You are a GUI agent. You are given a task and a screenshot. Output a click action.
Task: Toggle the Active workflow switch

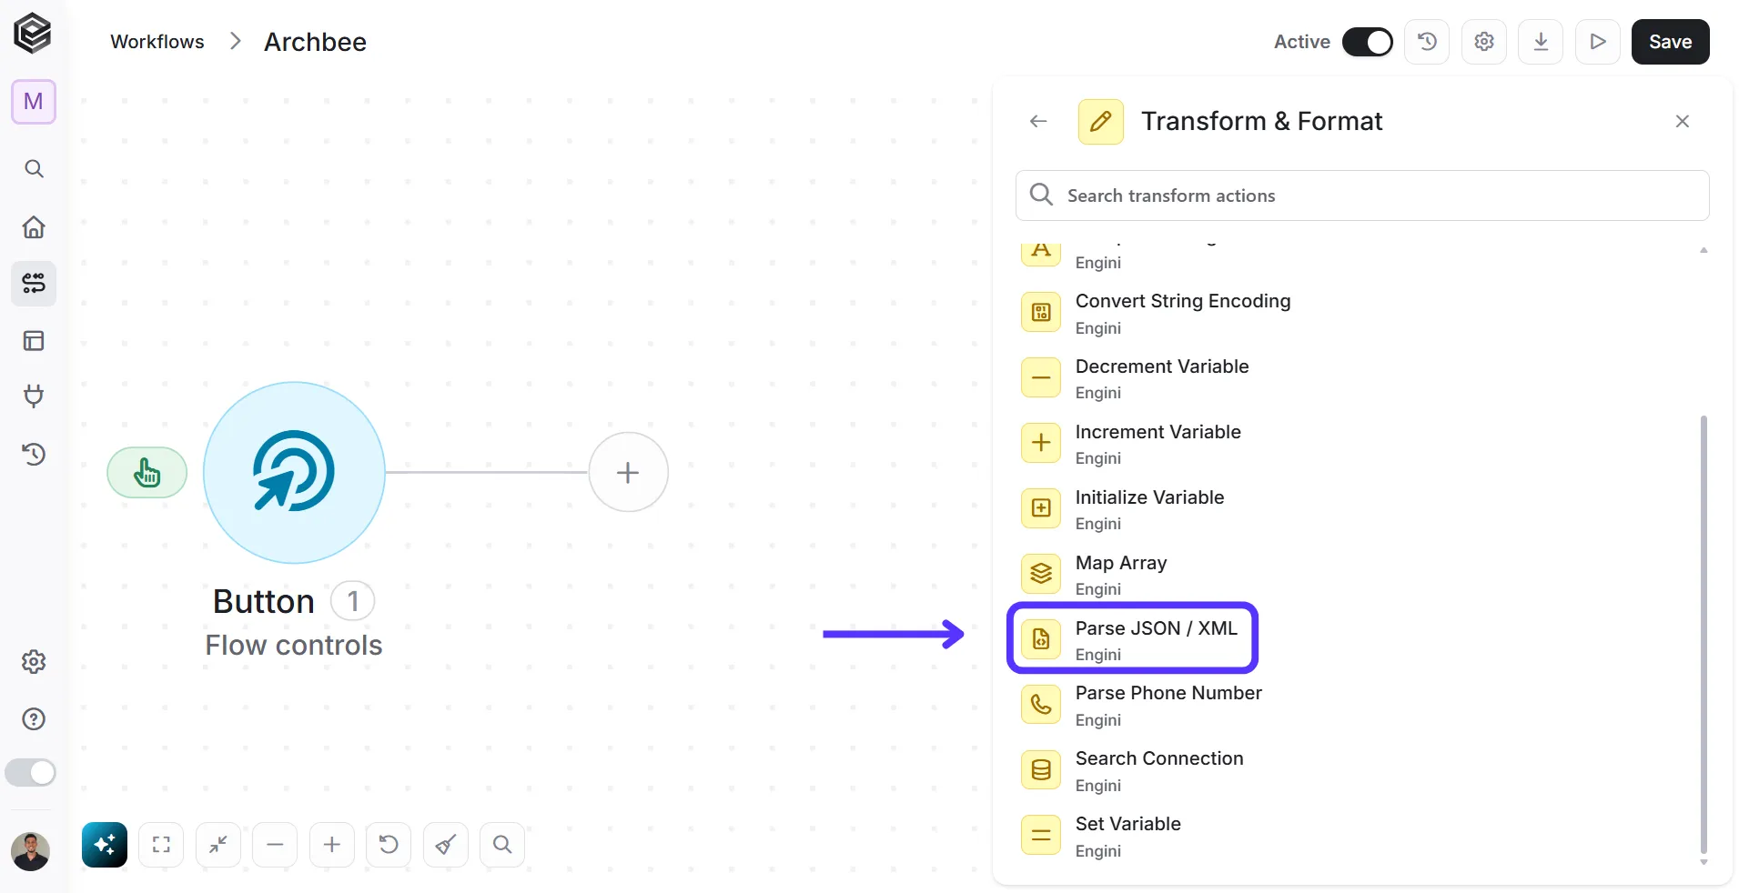pos(1367,42)
